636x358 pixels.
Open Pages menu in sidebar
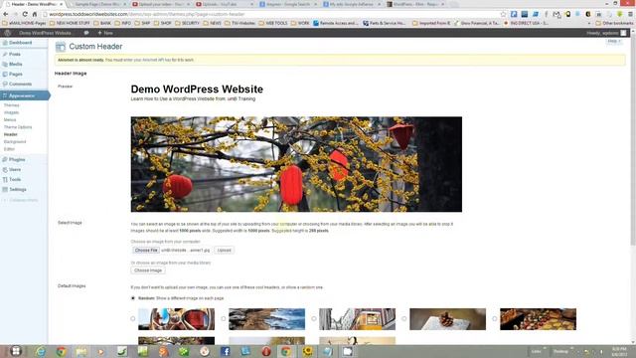(x=16, y=75)
